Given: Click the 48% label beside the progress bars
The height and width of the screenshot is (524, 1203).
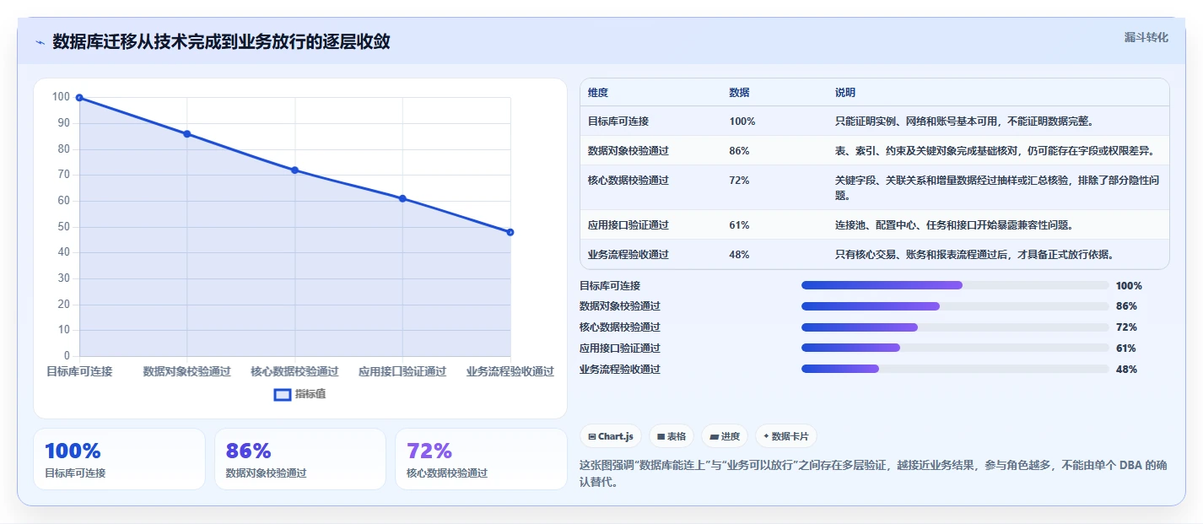Looking at the screenshot, I should pos(1126,370).
